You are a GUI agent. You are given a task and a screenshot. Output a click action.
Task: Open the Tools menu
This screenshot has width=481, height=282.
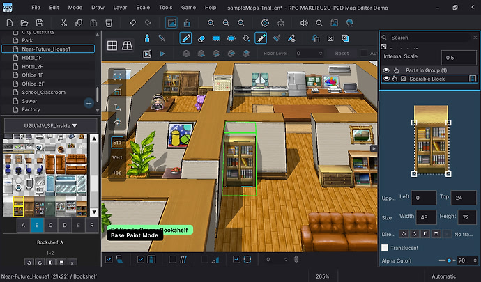pos(166,8)
